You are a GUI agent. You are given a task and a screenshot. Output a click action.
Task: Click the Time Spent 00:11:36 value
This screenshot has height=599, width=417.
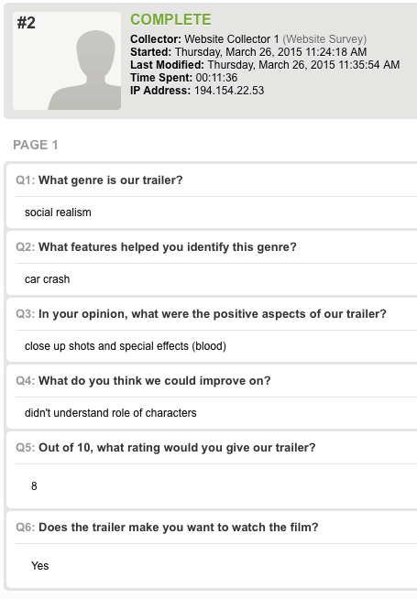(216, 78)
